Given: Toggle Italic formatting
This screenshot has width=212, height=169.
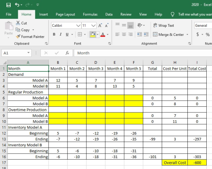Looking at the screenshot, I should click(61, 34).
